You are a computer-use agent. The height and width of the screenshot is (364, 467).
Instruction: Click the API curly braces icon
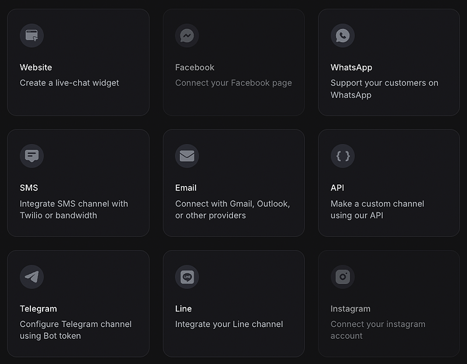click(343, 156)
